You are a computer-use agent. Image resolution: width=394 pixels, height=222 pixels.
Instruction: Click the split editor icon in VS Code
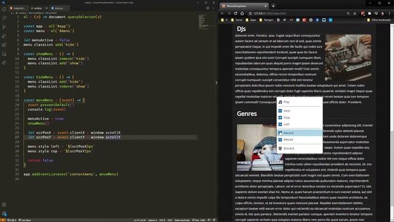pyautogui.click(x=207, y=8)
